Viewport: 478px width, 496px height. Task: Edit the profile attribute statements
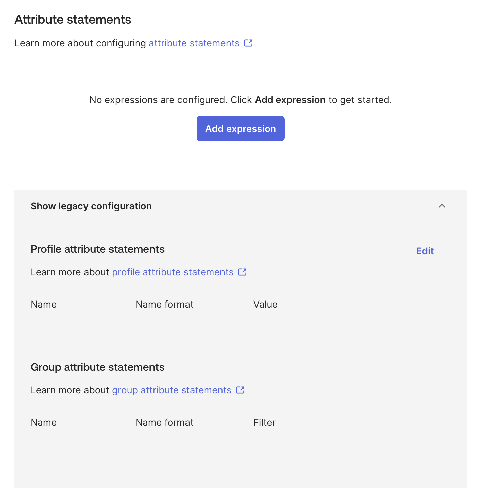(424, 251)
